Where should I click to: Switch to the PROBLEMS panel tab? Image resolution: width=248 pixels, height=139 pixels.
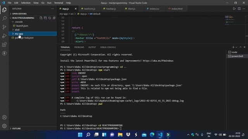click(79, 47)
